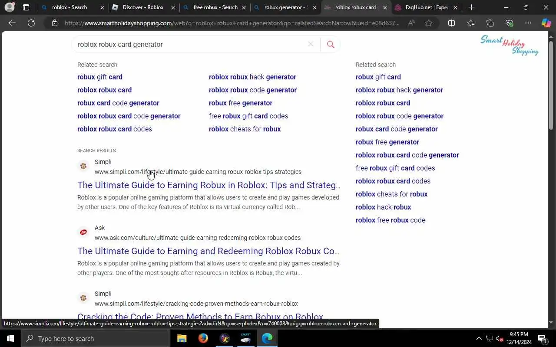
Task: Click the volume speaker tray icon
Action: pos(499,338)
